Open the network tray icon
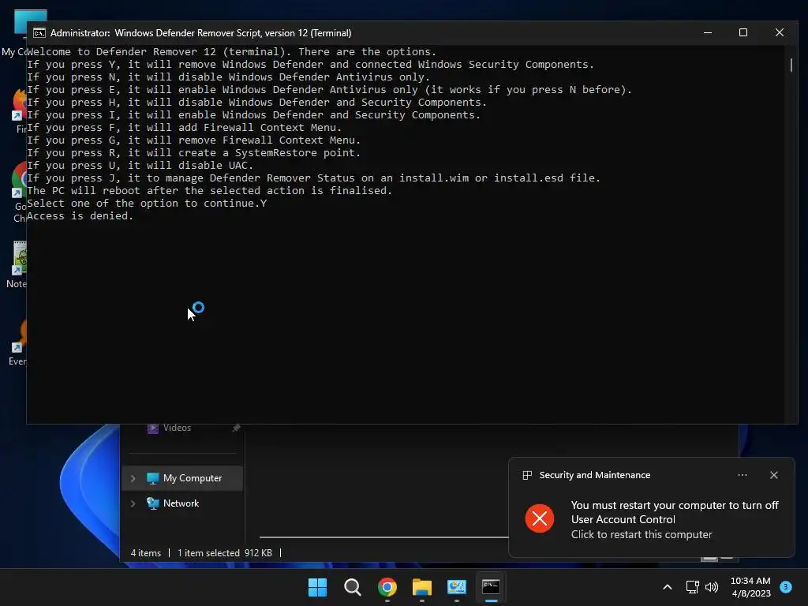 click(692, 587)
